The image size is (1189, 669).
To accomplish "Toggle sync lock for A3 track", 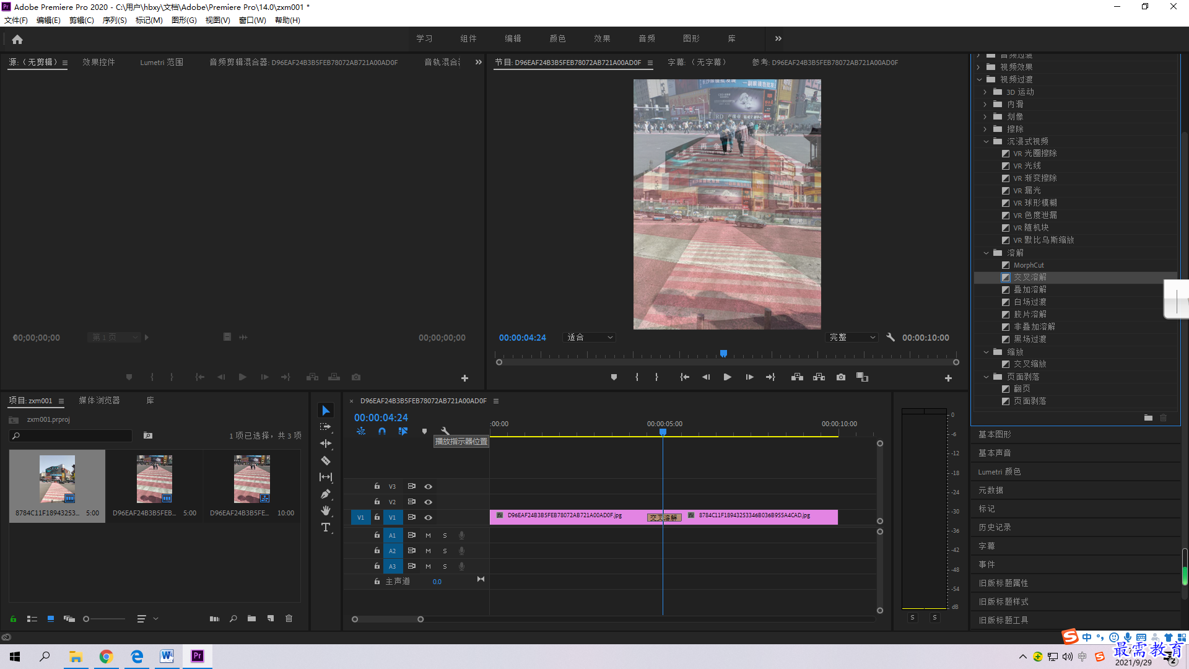I will pyautogui.click(x=411, y=566).
